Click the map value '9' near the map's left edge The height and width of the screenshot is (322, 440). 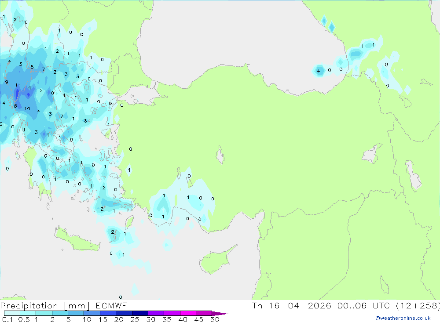(7, 83)
